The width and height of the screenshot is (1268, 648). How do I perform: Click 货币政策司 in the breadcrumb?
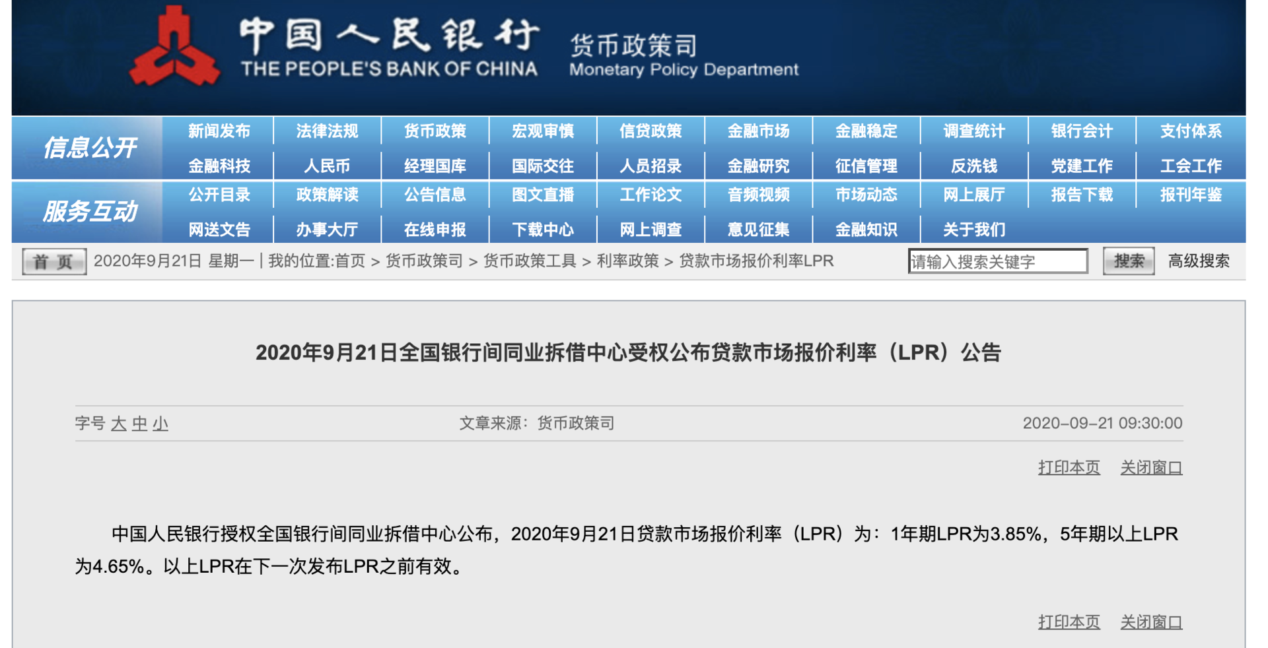coord(424,261)
